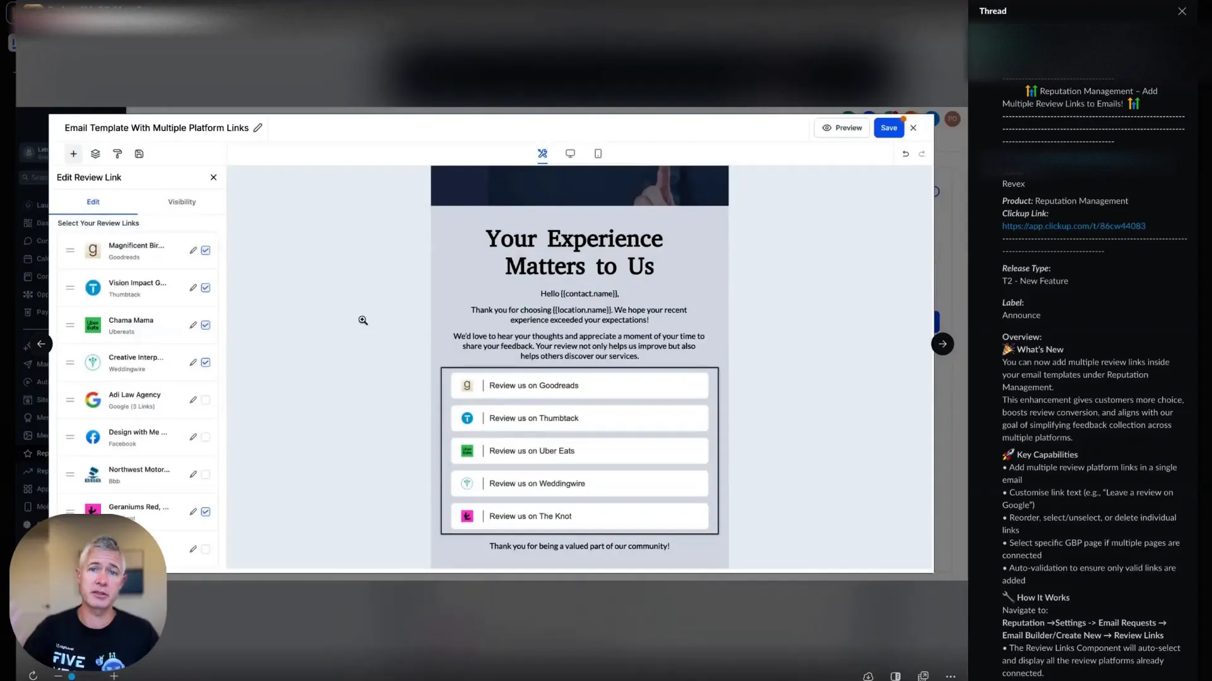Viewport: 1212px width, 681px height.
Task: Switch to the Visibility tab
Action: (182, 202)
